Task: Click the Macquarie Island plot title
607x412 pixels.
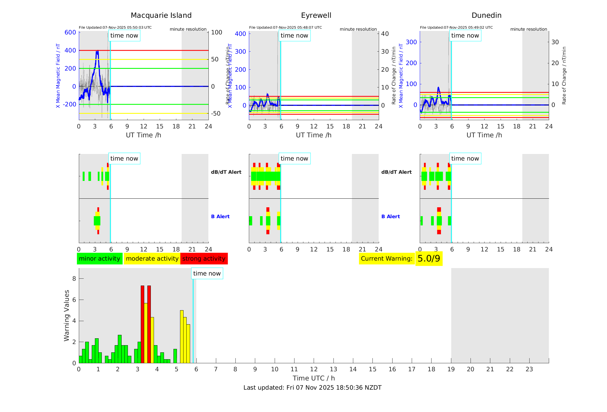Action: [161, 15]
